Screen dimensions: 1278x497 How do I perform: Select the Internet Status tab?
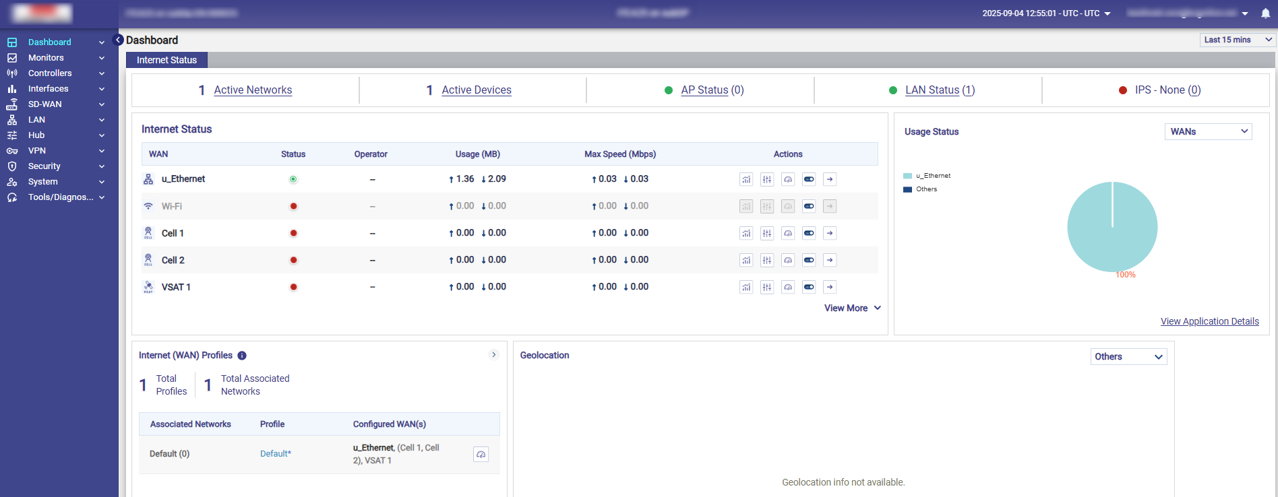[166, 60]
